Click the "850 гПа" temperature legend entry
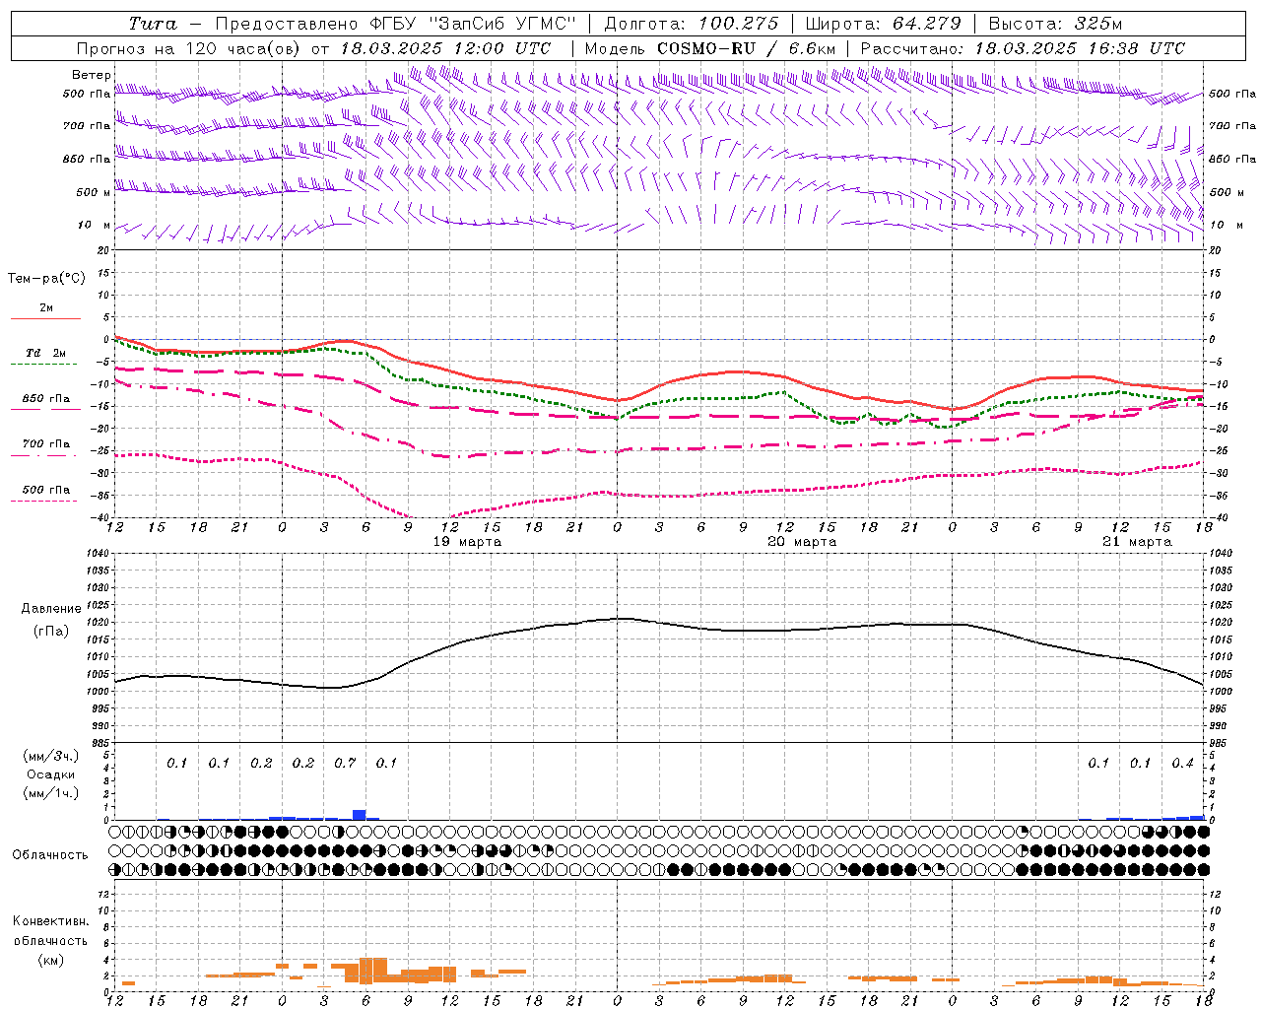This screenshot has height=1009, width=1261. click(46, 399)
